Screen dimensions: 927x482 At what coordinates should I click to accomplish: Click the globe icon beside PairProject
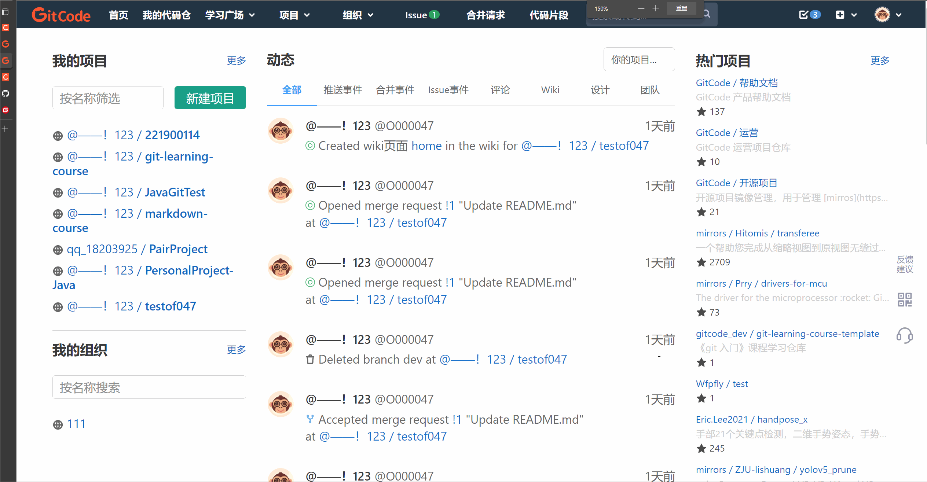coord(58,250)
